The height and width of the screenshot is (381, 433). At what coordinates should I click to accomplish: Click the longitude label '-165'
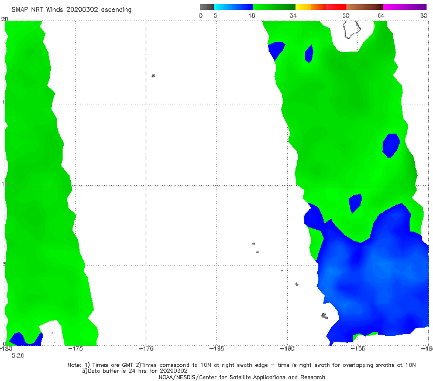[216, 349]
